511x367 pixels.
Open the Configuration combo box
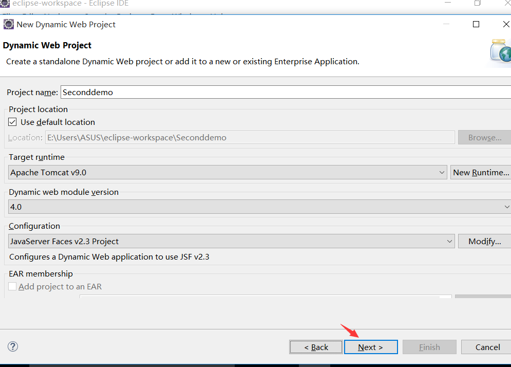click(232, 241)
